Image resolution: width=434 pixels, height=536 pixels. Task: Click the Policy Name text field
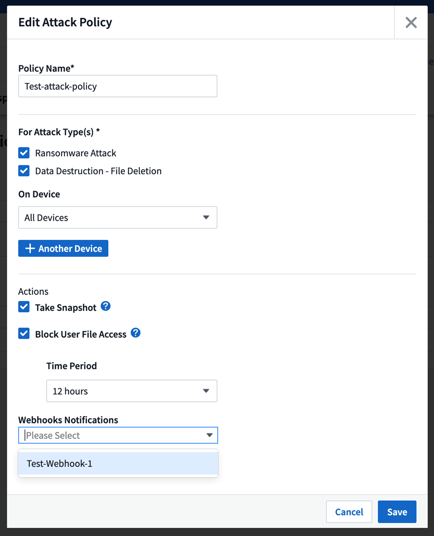coord(117,87)
